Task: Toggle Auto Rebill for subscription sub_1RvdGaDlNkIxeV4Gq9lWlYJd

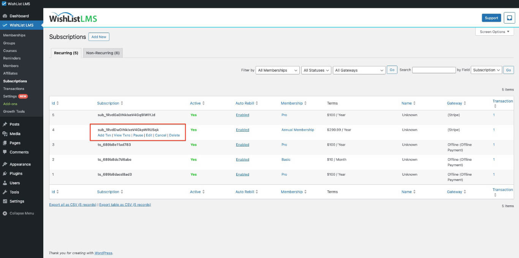Action: point(242,115)
